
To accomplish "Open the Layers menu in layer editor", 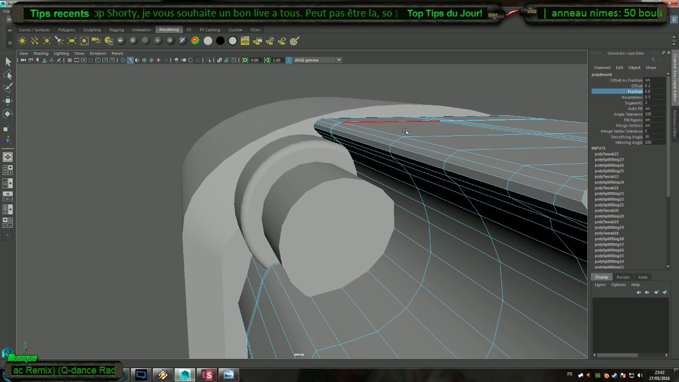I will tap(600, 285).
